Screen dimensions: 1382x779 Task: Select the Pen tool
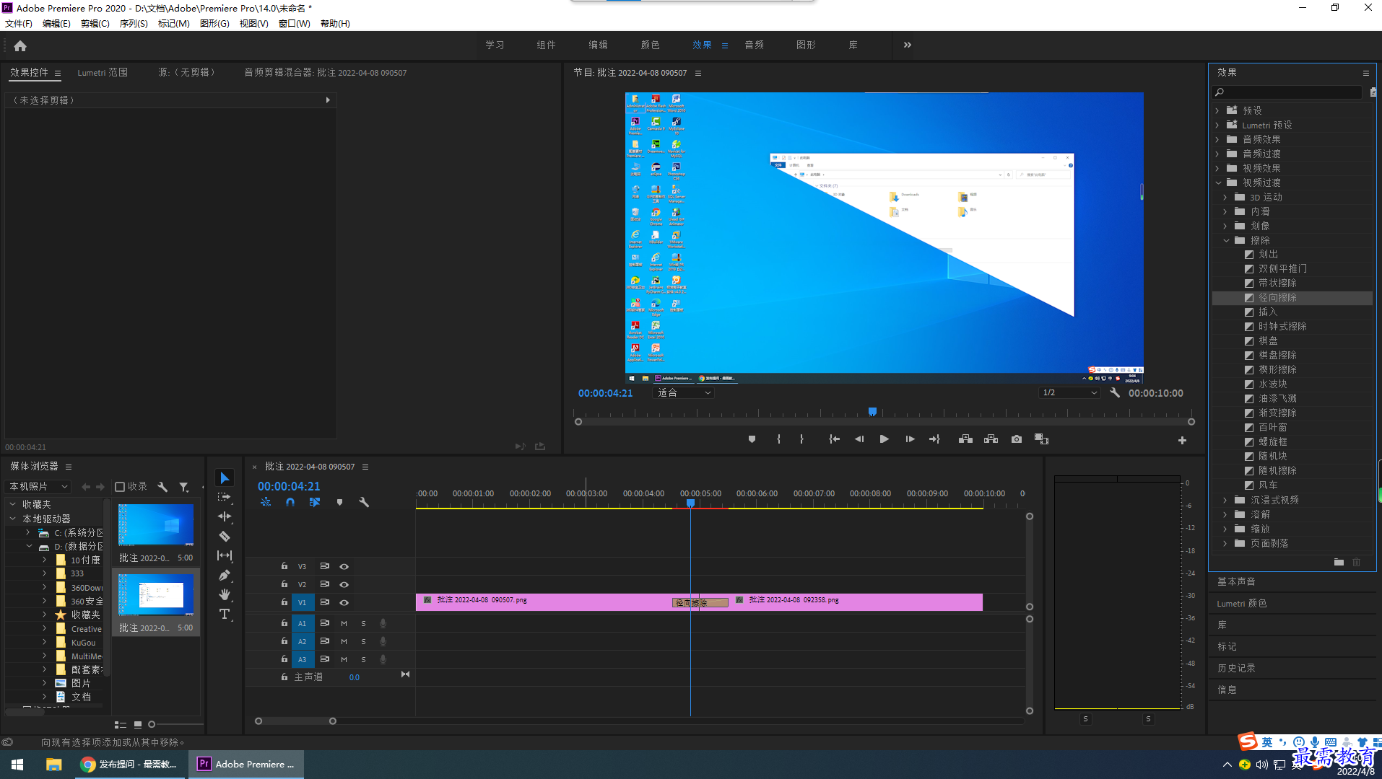tap(225, 575)
